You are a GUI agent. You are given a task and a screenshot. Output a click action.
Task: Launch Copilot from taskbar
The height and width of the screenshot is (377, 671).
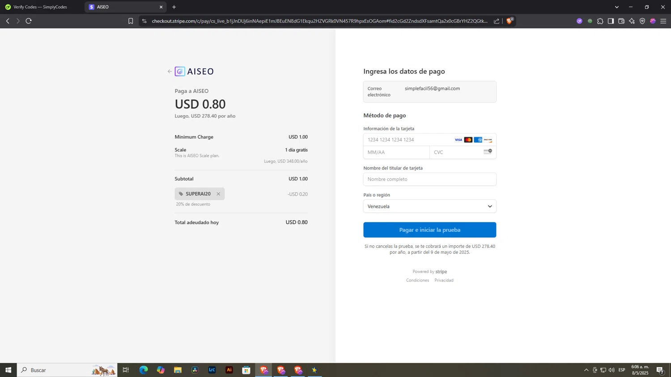point(161,370)
